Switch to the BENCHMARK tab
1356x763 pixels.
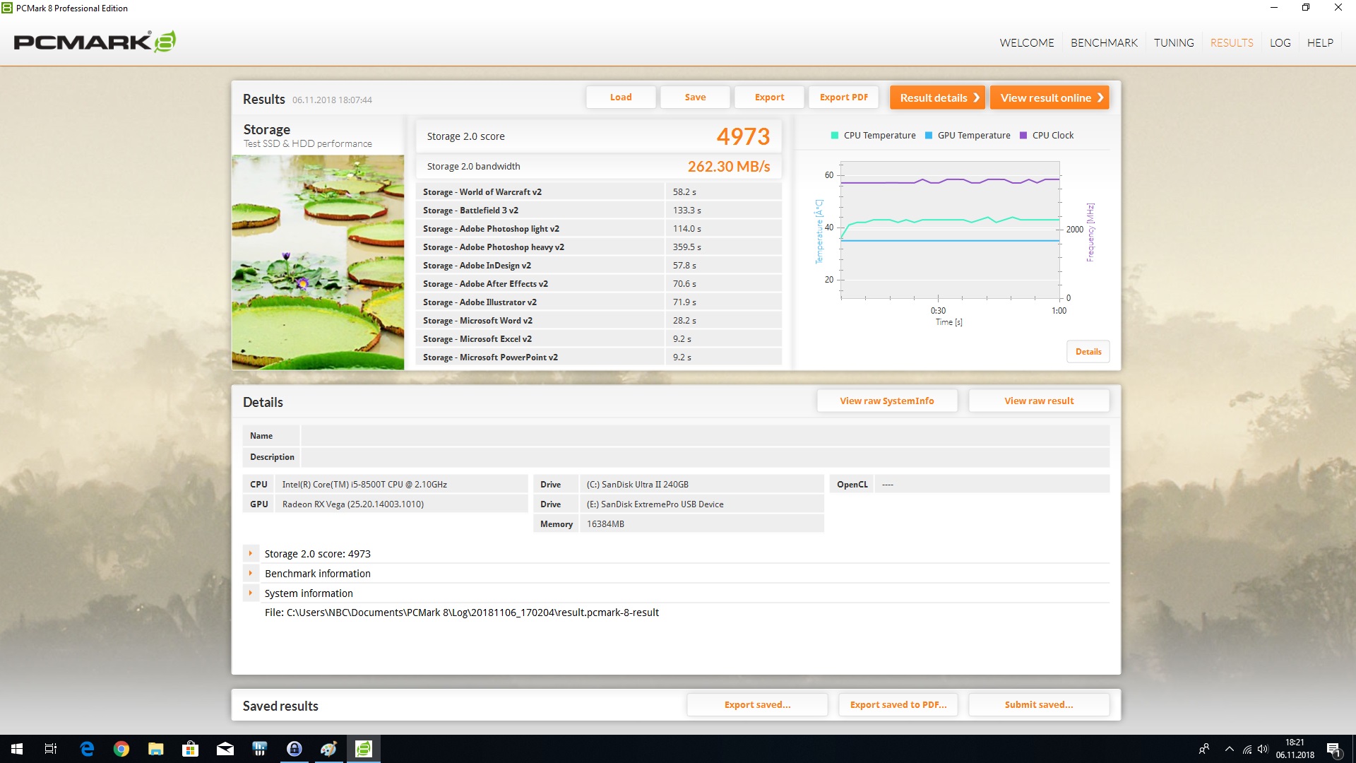tap(1104, 42)
